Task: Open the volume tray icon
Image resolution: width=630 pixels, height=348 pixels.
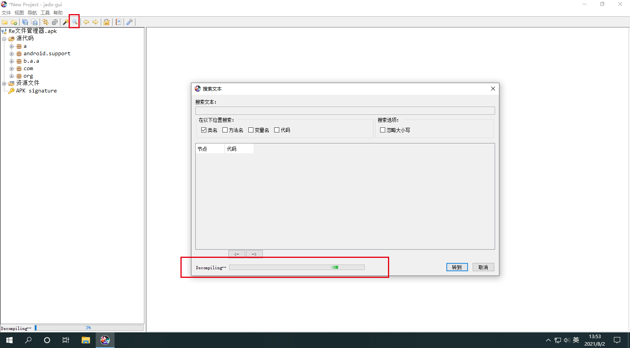Action: 567,340
